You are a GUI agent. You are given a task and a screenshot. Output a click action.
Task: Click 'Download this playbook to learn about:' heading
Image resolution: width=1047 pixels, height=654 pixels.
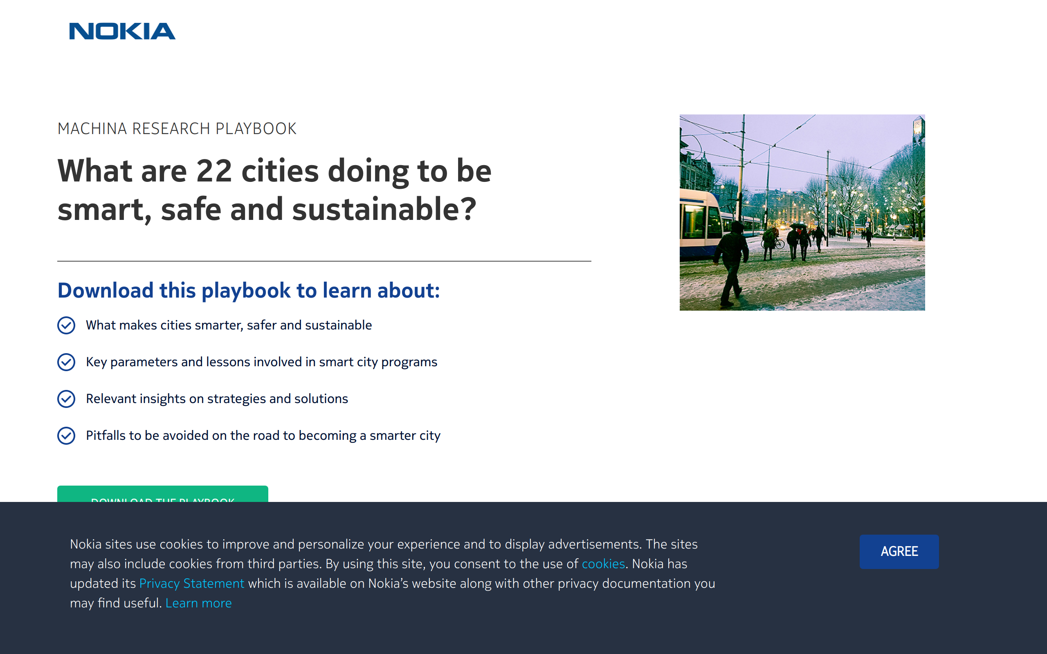click(249, 290)
